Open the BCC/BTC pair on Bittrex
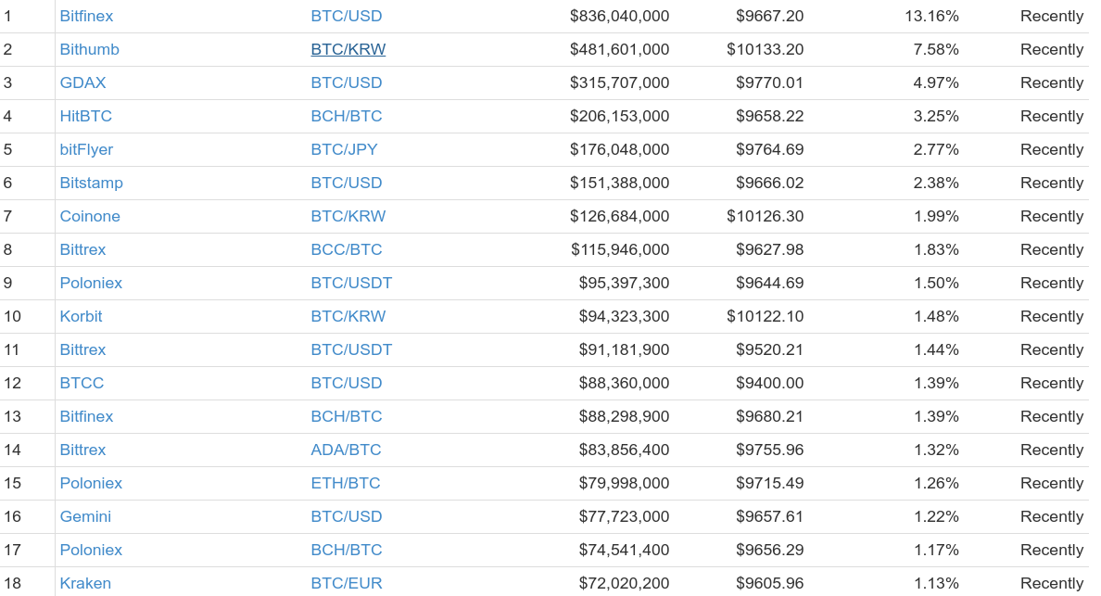The height and width of the screenshot is (596, 1101). pyautogui.click(x=347, y=249)
